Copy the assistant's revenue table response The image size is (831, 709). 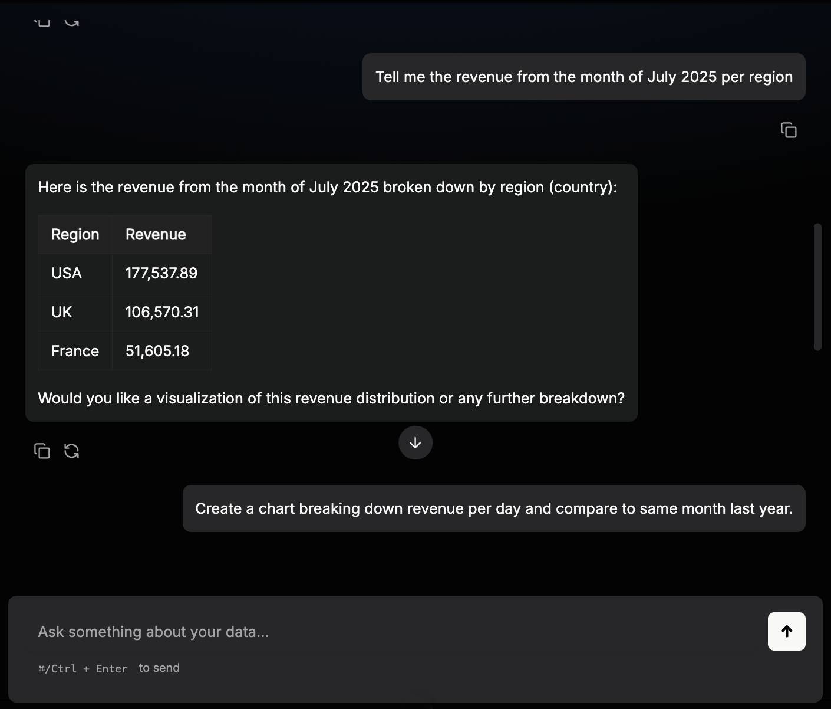pos(42,451)
